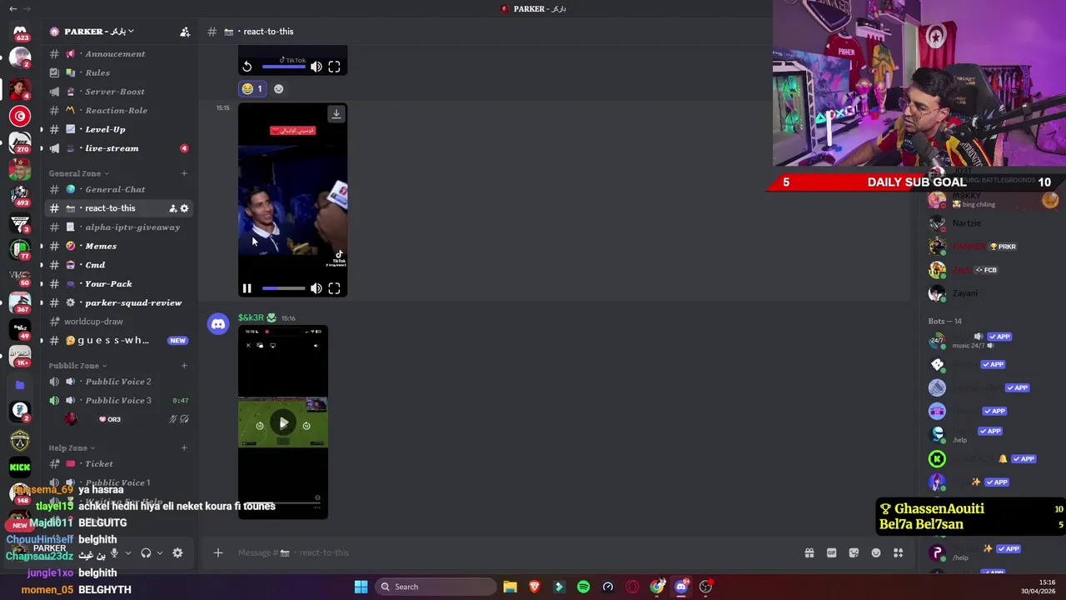Open server events icon next to PARKER name

coord(185,32)
